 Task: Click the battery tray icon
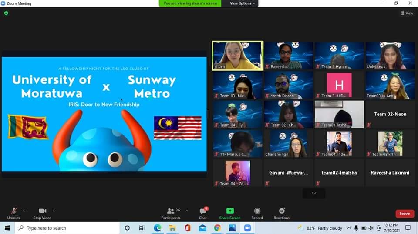(364, 228)
